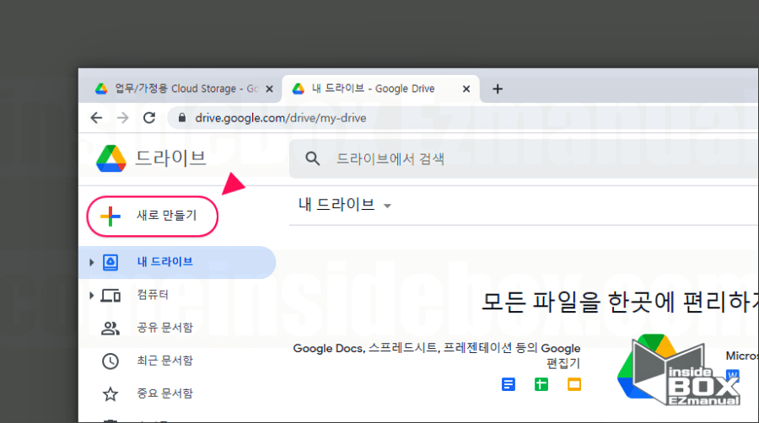This screenshot has height=423, width=759.
Task: Click the browser forward arrow
Action: click(123, 118)
